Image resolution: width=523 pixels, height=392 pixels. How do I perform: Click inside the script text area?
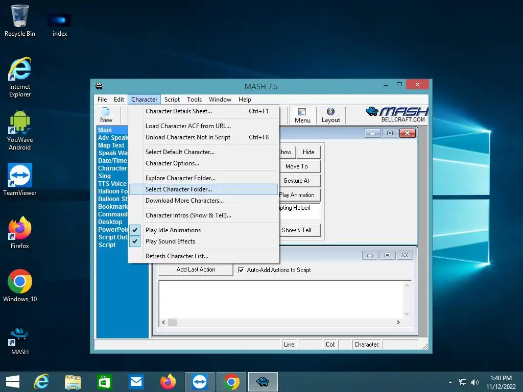click(281, 299)
